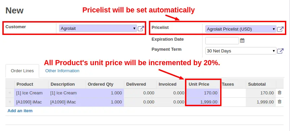The image size is (290, 131).
Task: Expand the Agrolait Pricelist (USD) dropdown
Action: coord(241,29)
